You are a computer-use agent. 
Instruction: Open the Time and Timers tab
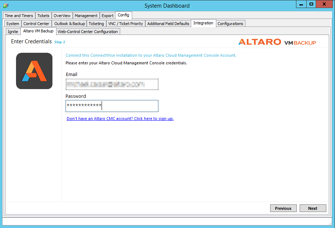click(19, 16)
